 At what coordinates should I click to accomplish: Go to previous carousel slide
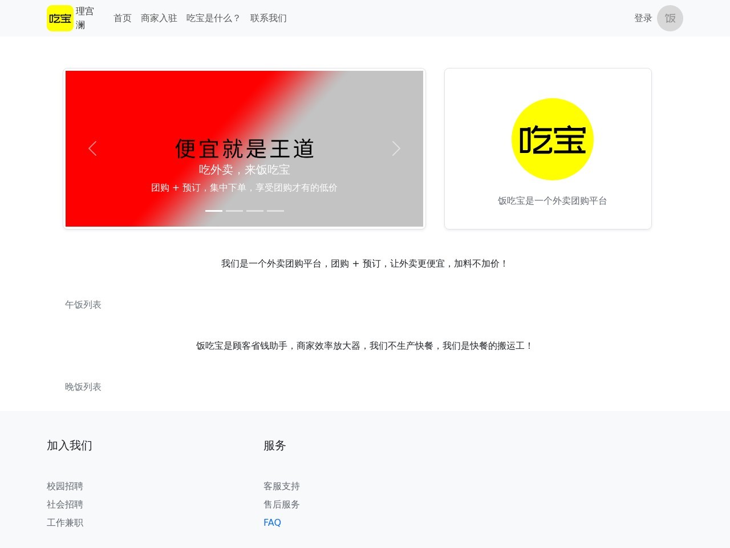point(92,148)
